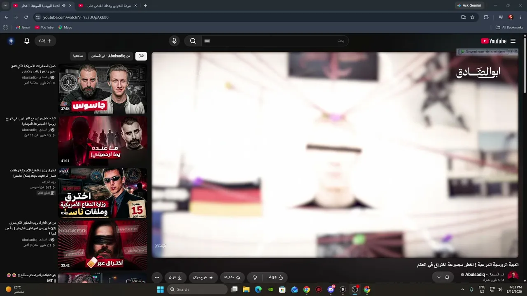Image resolution: width=527 pixels, height=296 pixels.
Task: Open the Abulsadiq channel avatar
Action: pos(513,276)
